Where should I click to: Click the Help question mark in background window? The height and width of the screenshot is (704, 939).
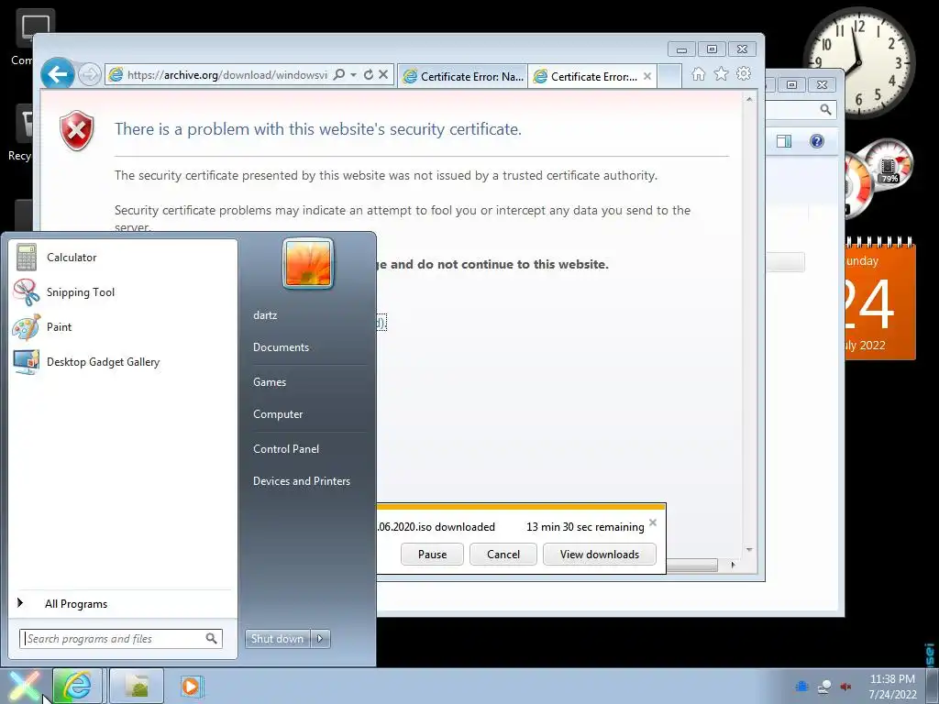click(x=817, y=141)
